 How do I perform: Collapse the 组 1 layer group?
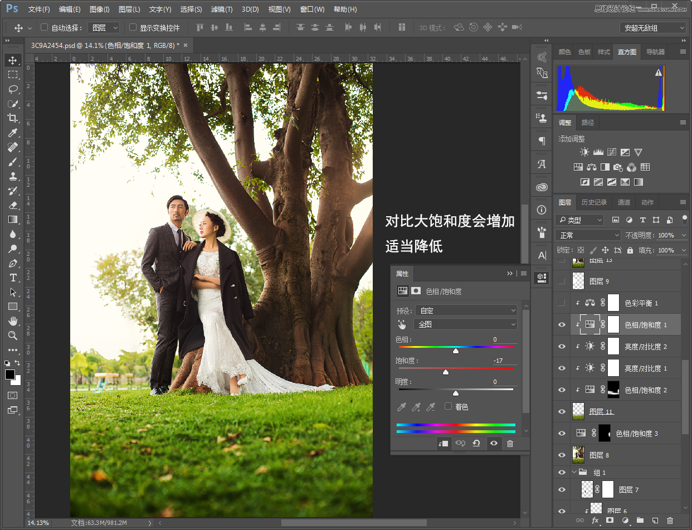click(575, 472)
